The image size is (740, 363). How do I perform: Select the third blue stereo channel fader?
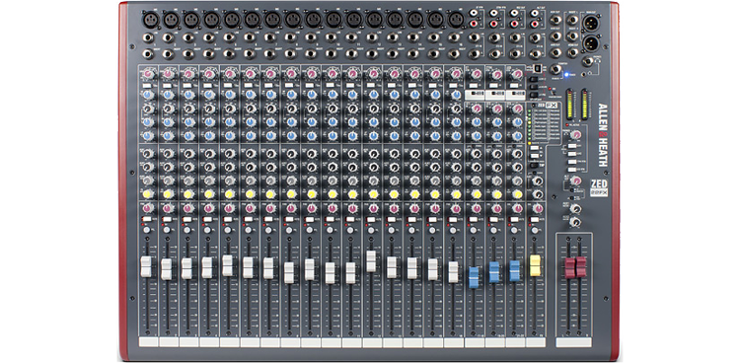pyautogui.click(x=515, y=271)
